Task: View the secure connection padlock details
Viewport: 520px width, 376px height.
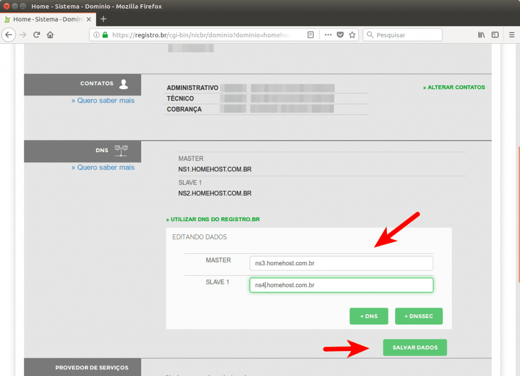Action: pyautogui.click(x=105, y=35)
